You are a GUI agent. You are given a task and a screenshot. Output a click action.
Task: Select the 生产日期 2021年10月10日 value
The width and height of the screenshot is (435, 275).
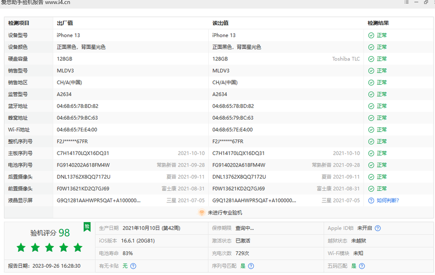pos(151,229)
